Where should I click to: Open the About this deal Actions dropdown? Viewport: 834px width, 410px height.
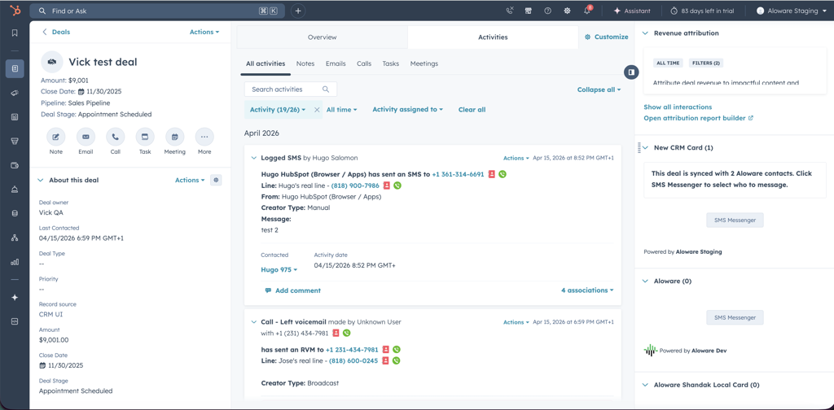click(x=190, y=180)
